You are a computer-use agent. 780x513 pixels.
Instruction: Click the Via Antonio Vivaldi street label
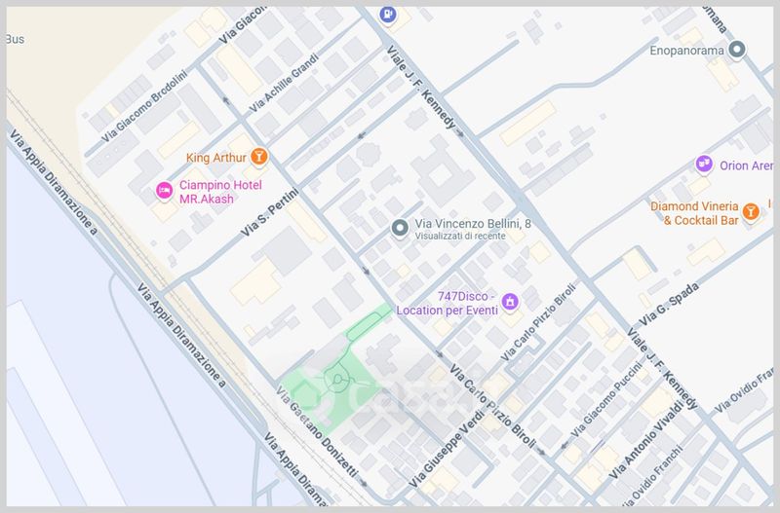coord(645,439)
